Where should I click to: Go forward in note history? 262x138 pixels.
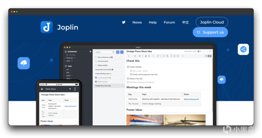coord(132,56)
